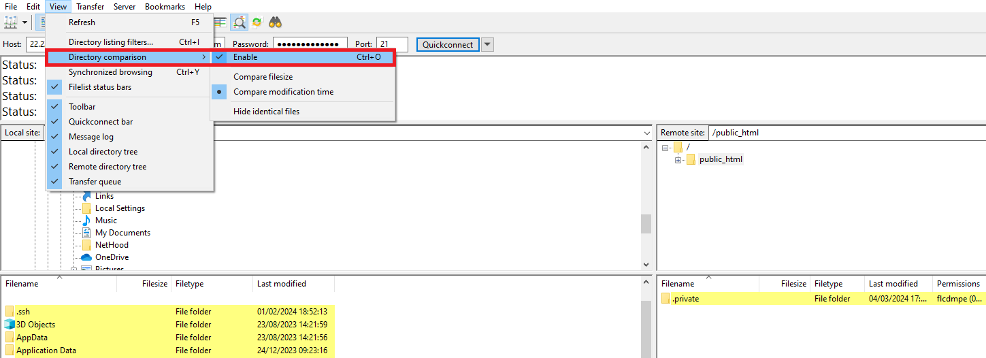Open the Quickconnect history dropdown arrow
Viewport: 986px width, 358px height.
pos(487,45)
